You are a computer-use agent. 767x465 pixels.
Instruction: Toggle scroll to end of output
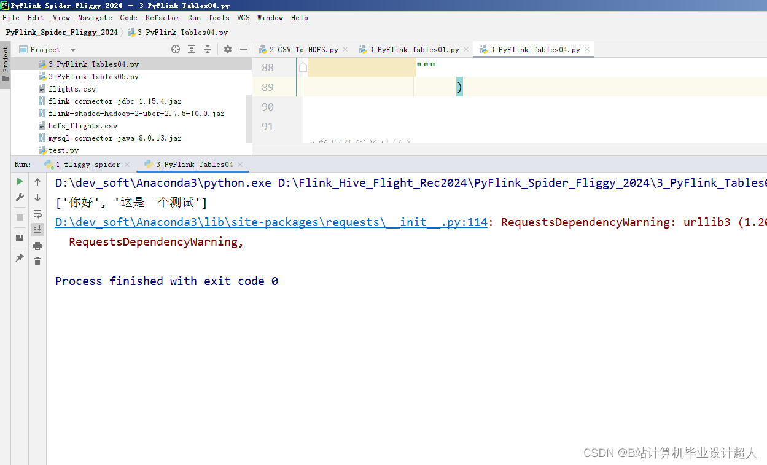click(x=37, y=229)
